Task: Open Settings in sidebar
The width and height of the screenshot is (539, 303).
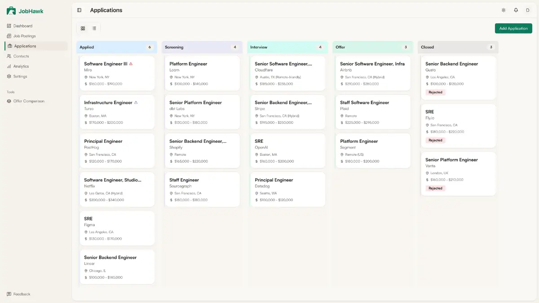Action: [x=36, y=76]
